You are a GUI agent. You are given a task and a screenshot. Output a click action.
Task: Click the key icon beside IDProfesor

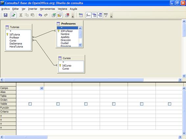pyautogui.click(x=58, y=31)
